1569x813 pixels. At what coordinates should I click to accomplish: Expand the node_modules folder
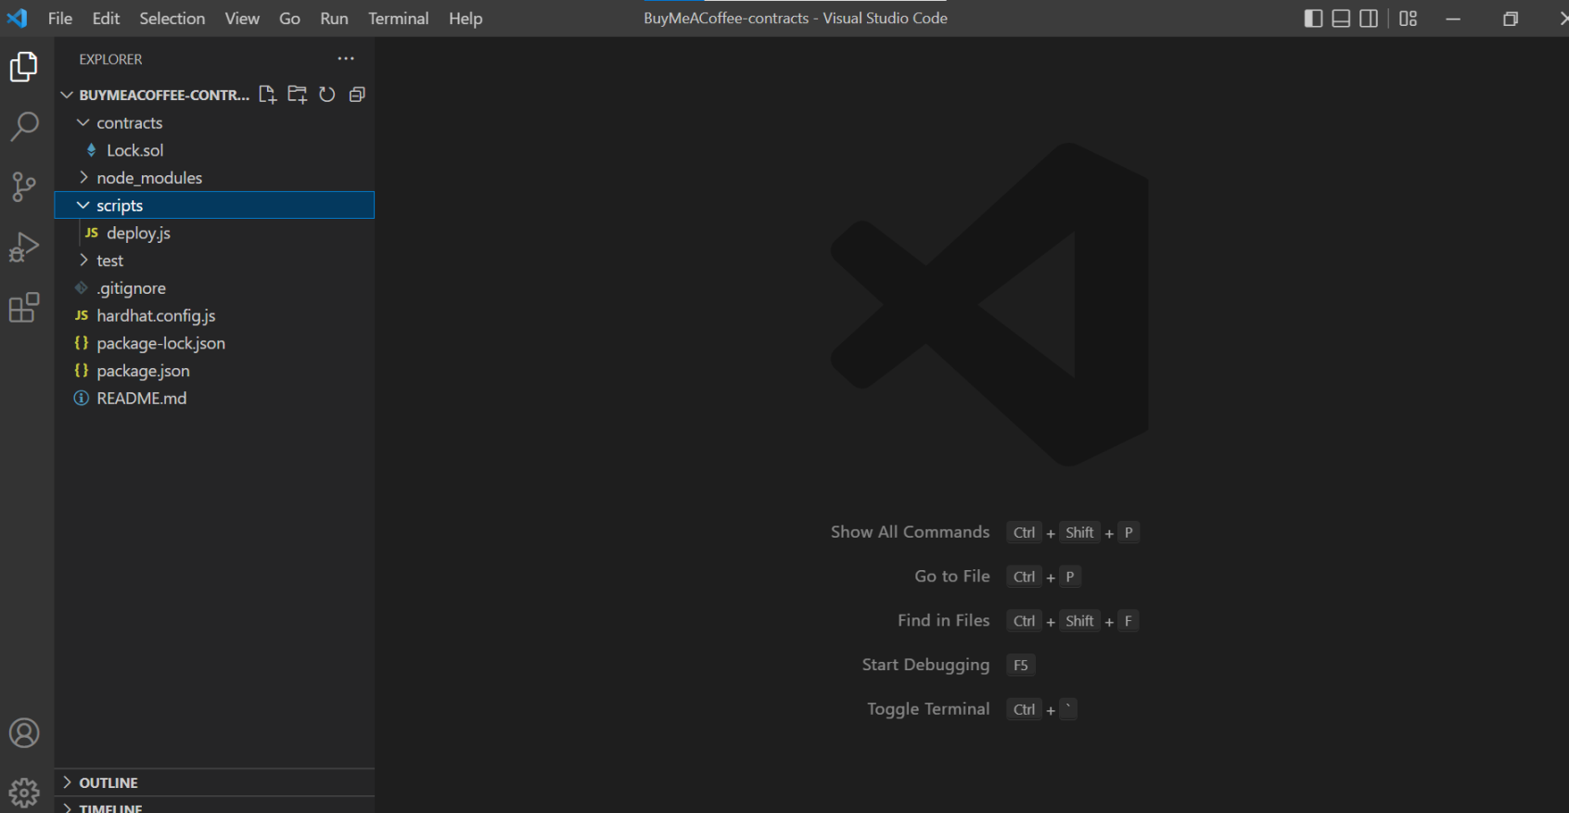click(148, 178)
